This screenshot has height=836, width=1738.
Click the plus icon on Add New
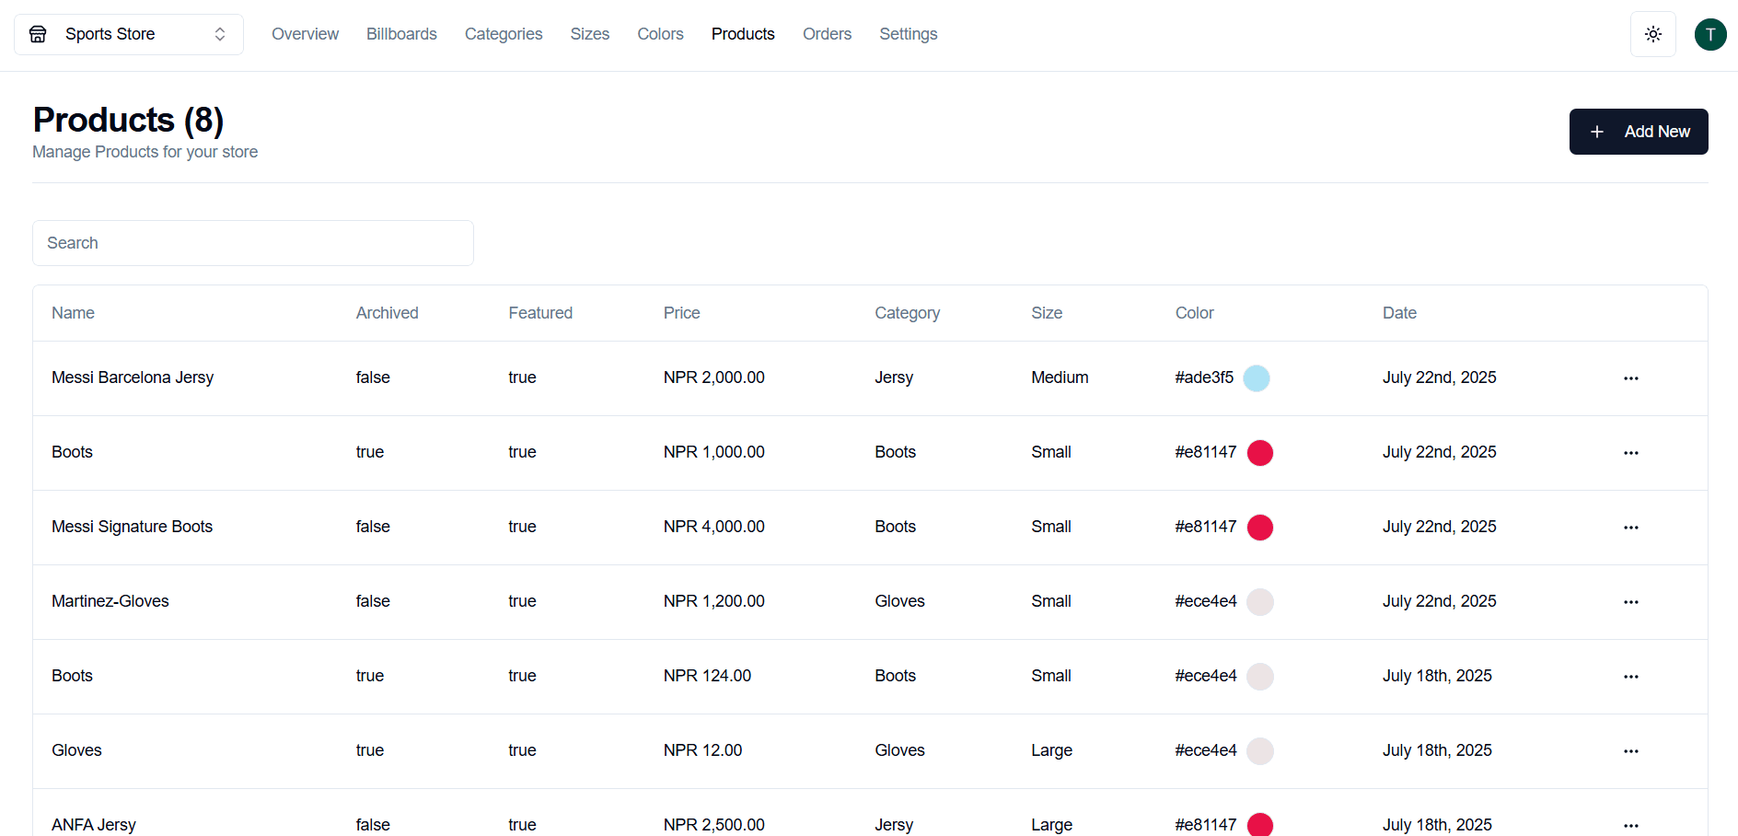click(1597, 132)
